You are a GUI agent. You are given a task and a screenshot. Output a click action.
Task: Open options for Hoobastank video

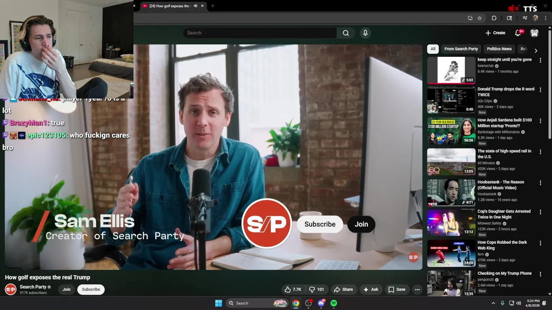pos(540,183)
